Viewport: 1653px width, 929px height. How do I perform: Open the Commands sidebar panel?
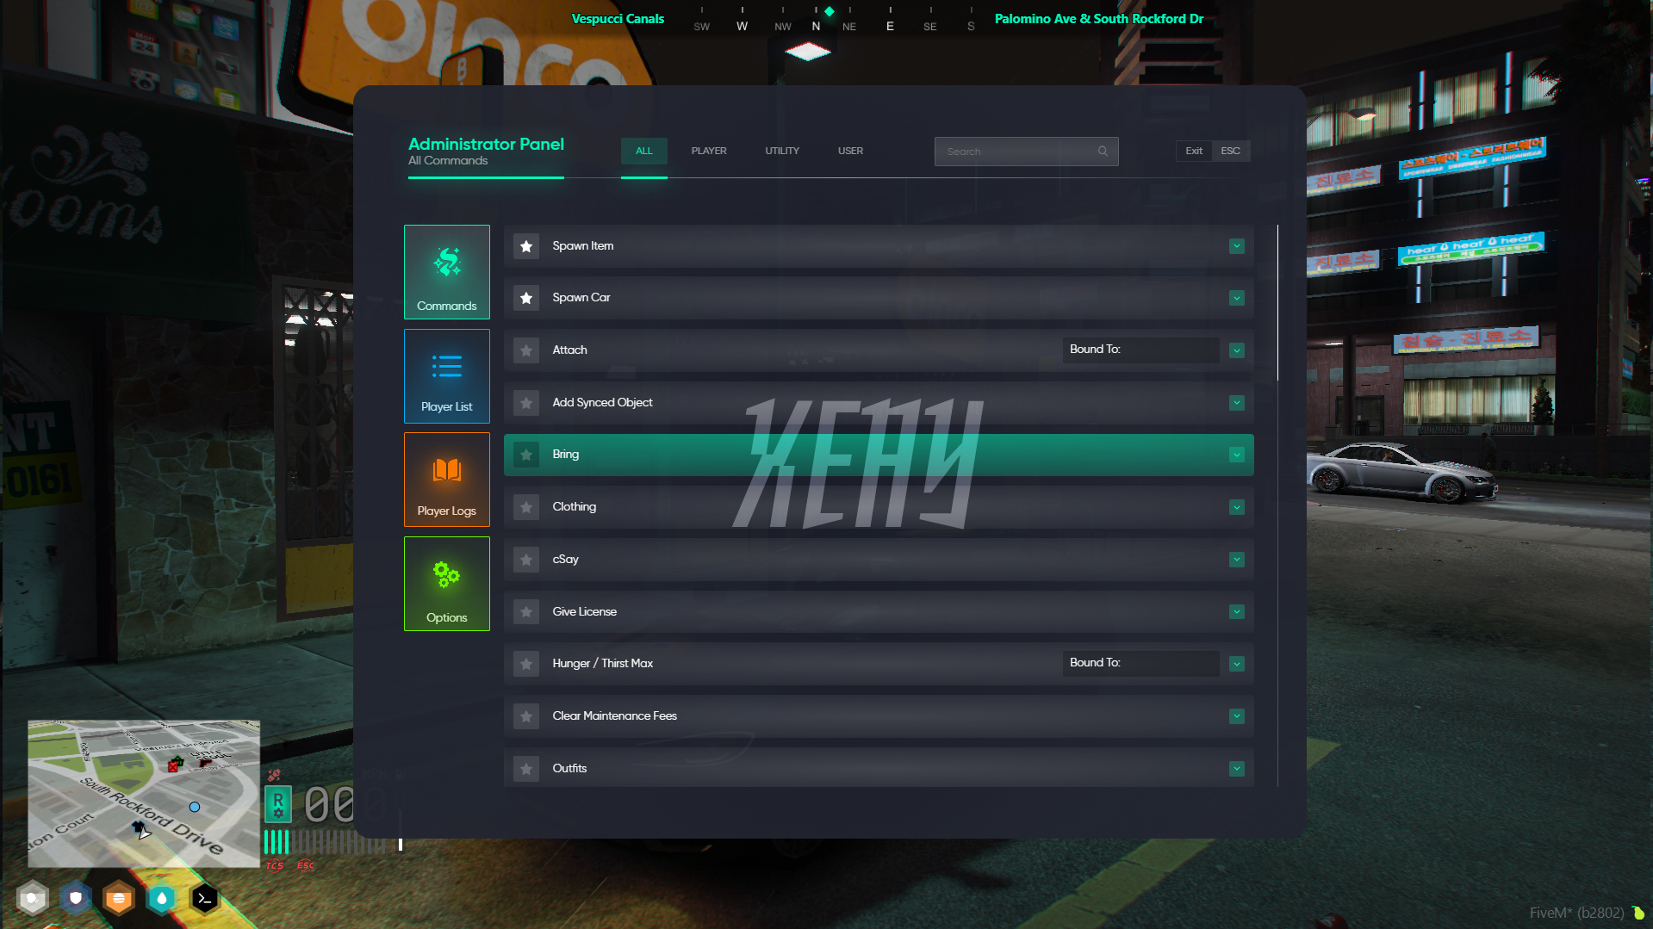tap(446, 272)
